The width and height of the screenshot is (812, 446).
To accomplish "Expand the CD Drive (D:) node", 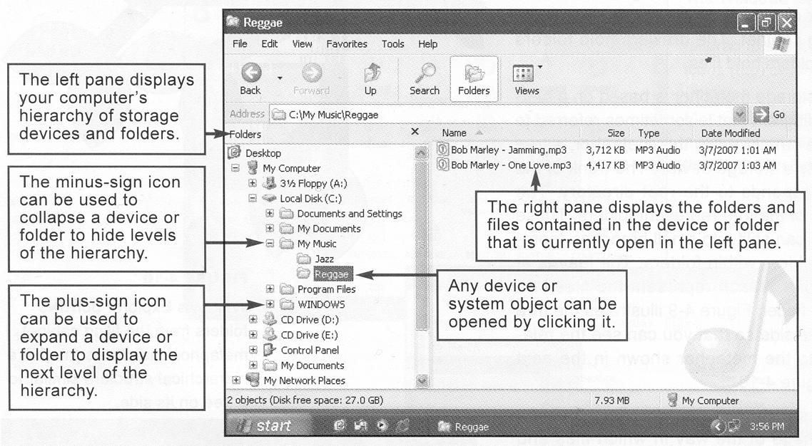I will point(252,319).
